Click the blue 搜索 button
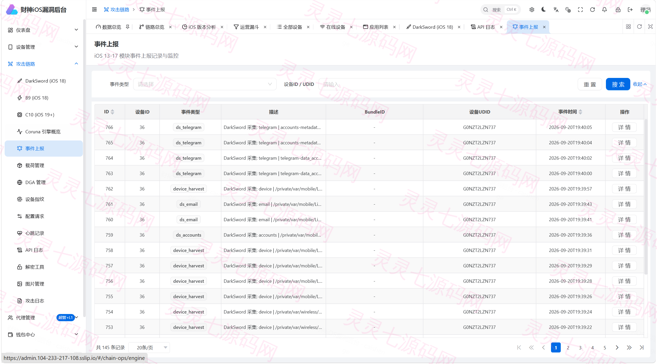 click(x=618, y=84)
